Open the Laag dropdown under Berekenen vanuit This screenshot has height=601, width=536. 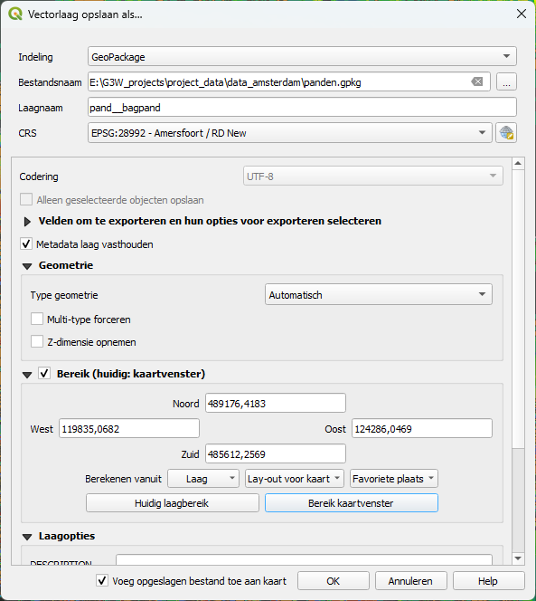click(x=203, y=479)
